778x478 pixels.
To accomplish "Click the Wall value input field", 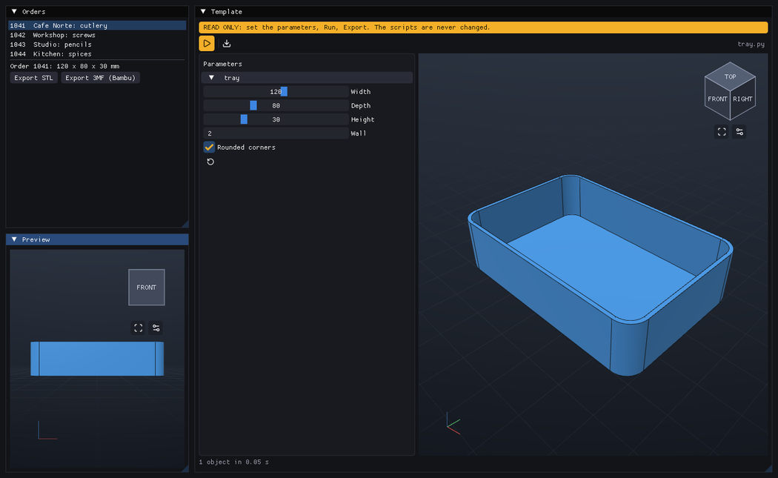I will point(276,133).
